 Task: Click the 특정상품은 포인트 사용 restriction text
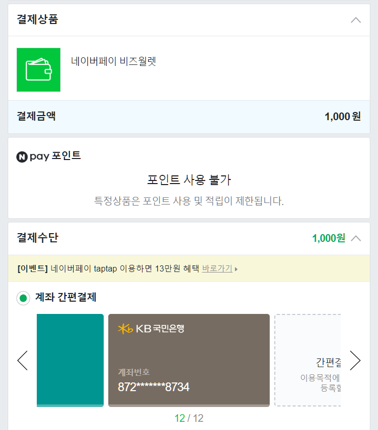click(189, 201)
